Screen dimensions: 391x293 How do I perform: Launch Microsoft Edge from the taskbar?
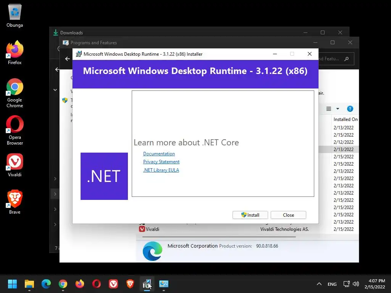(46, 284)
